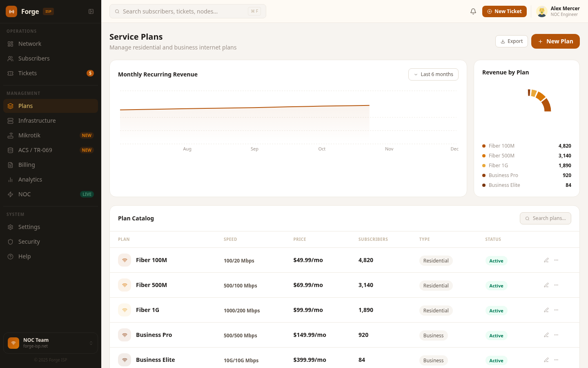Click the NEW badge next to ACS / TR-069

tap(87, 150)
